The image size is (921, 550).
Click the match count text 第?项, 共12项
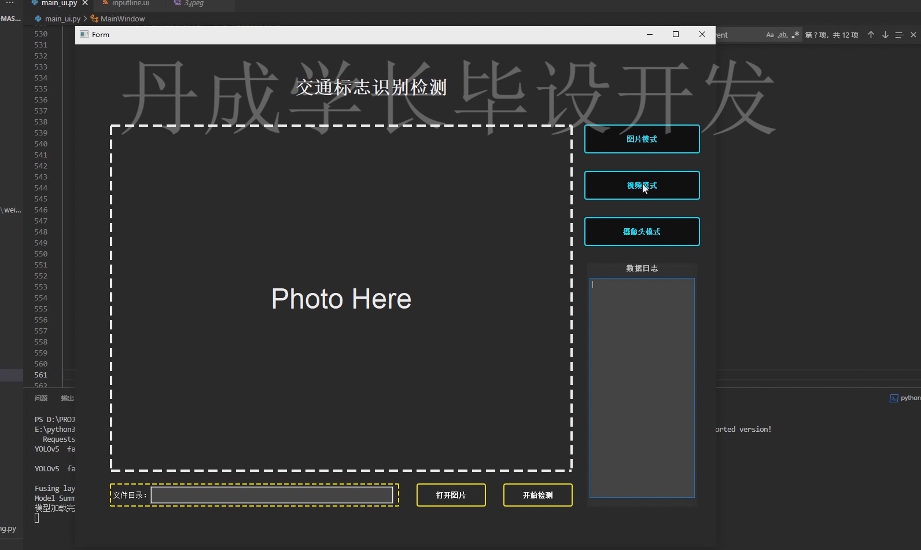[x=832, y=35]
